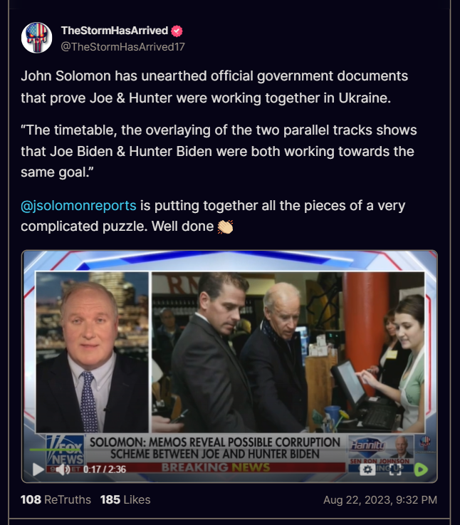View the 185 Likes list
The height and width of the screenshot is (525, 460).
click(x=125, y=499)
